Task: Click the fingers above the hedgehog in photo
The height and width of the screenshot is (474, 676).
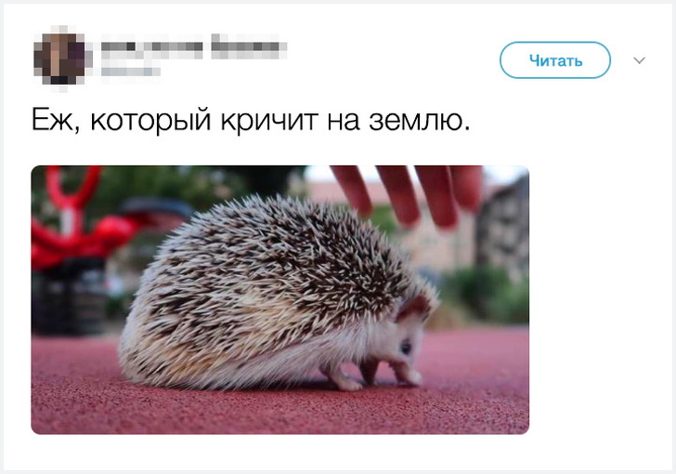Action: coord(408,194)
